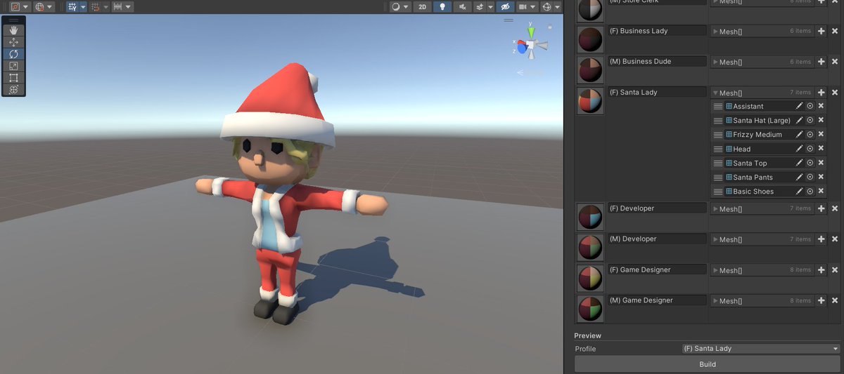Viewport: 844px width, 374px height.
Task: Click the global handle rotation globe icon
Action: click(39, 7)
